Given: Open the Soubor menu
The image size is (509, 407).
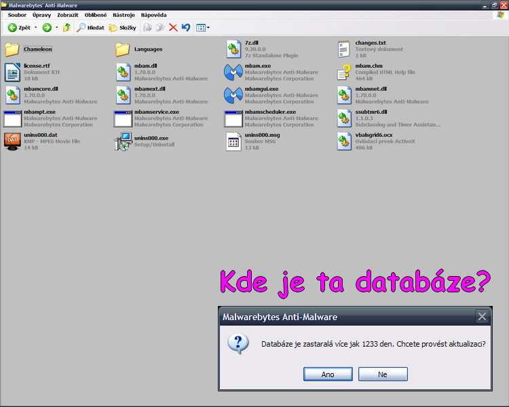Looking at the screenshot, I should (17, 15).
